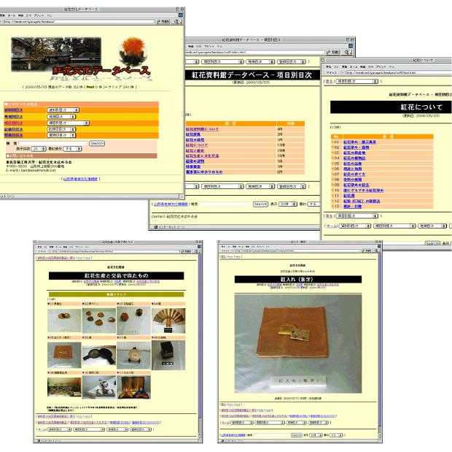Click search text field in 項目別目次 window
The height and width of the screenshot is (452, 452).
(x=225, y=204)
